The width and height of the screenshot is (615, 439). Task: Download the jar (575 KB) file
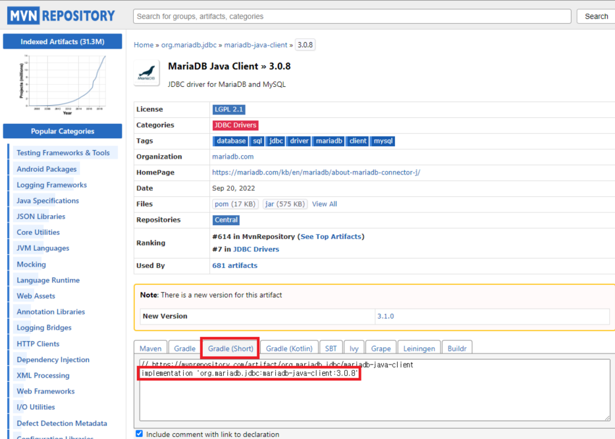284,204
